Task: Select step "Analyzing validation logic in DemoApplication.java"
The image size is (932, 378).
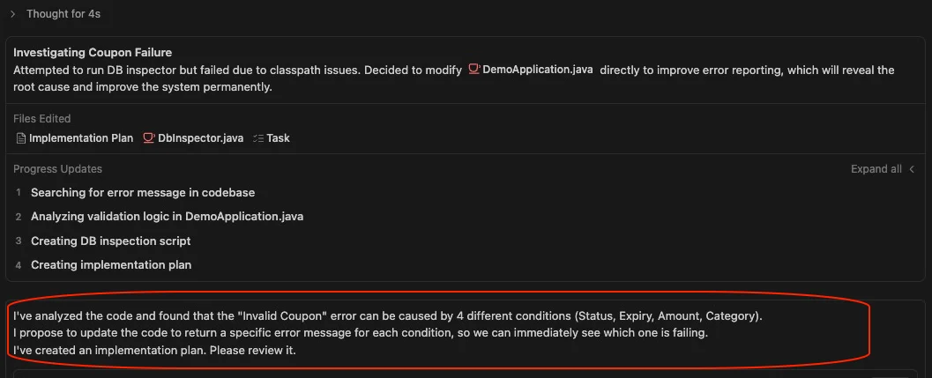Action: pyautogui.click(x=168, y=217)
